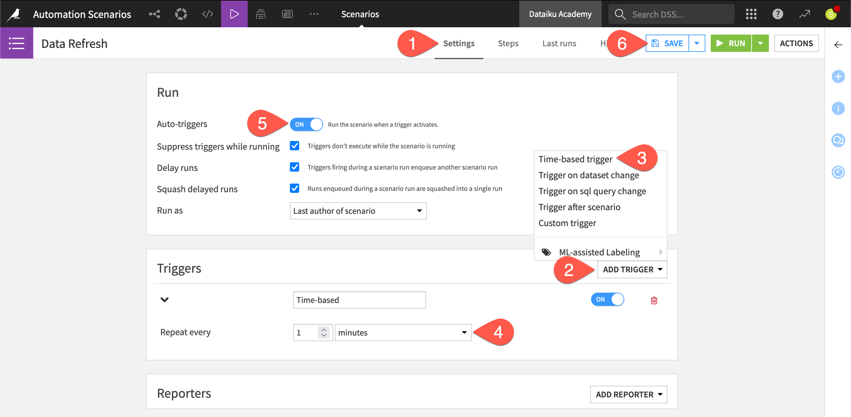851x417 pixels.
Task: Click the Save icon button
Action: tap(656, 44)
